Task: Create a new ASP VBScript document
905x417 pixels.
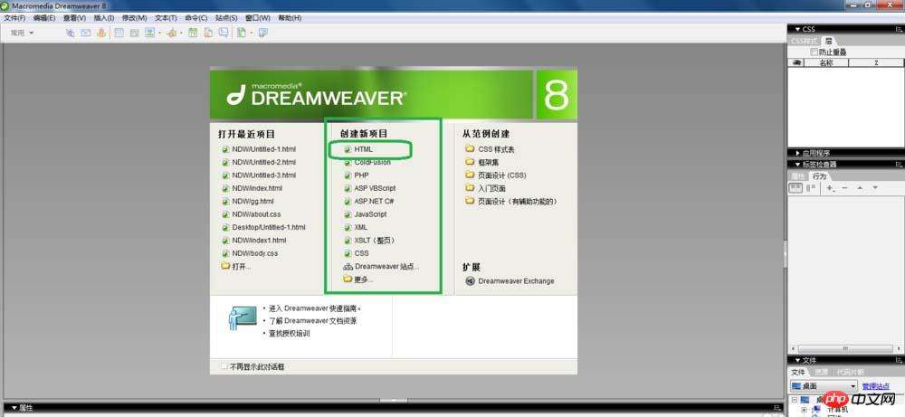Action: click(x=375, y=188)
